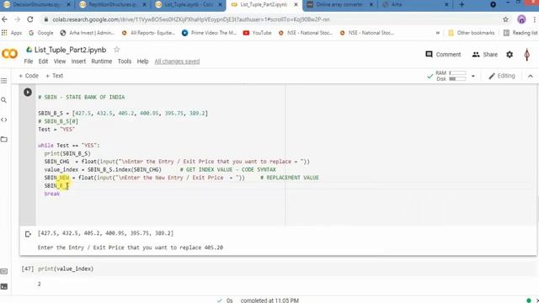Switch to Arha browser tab
539x303 pixels.
click(x=414, y=5)
